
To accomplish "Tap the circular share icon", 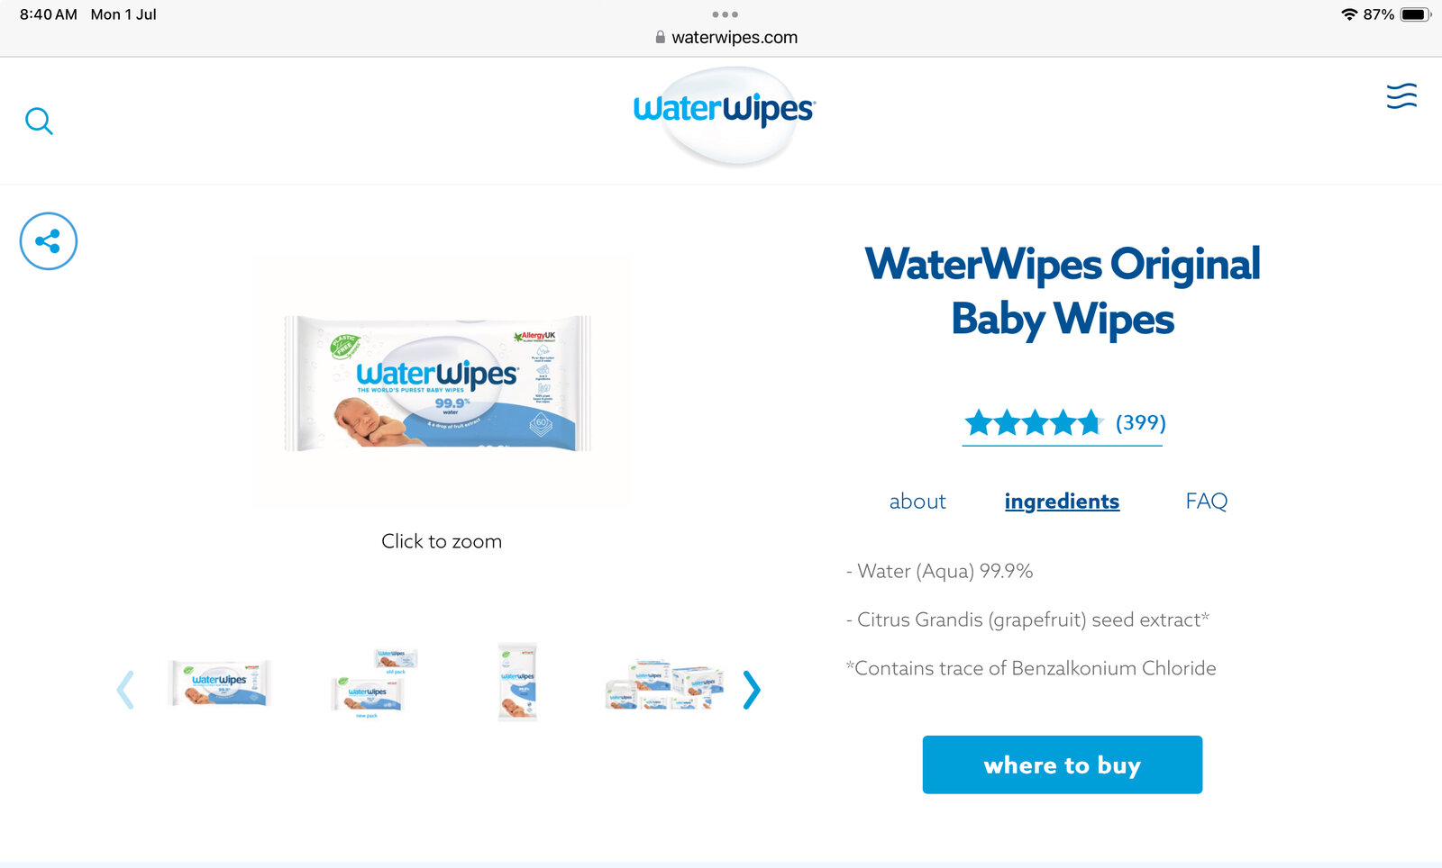I will (x=49, y=241).
